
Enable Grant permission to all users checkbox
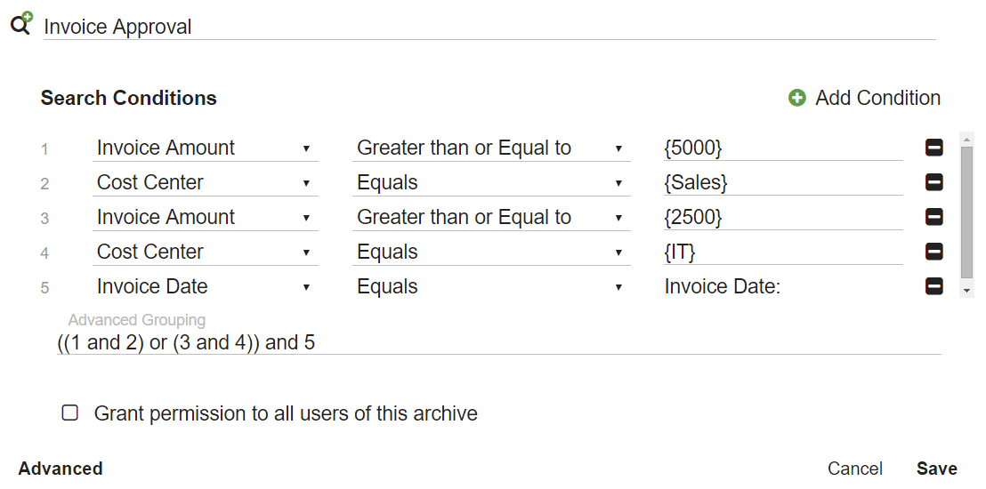70,413
